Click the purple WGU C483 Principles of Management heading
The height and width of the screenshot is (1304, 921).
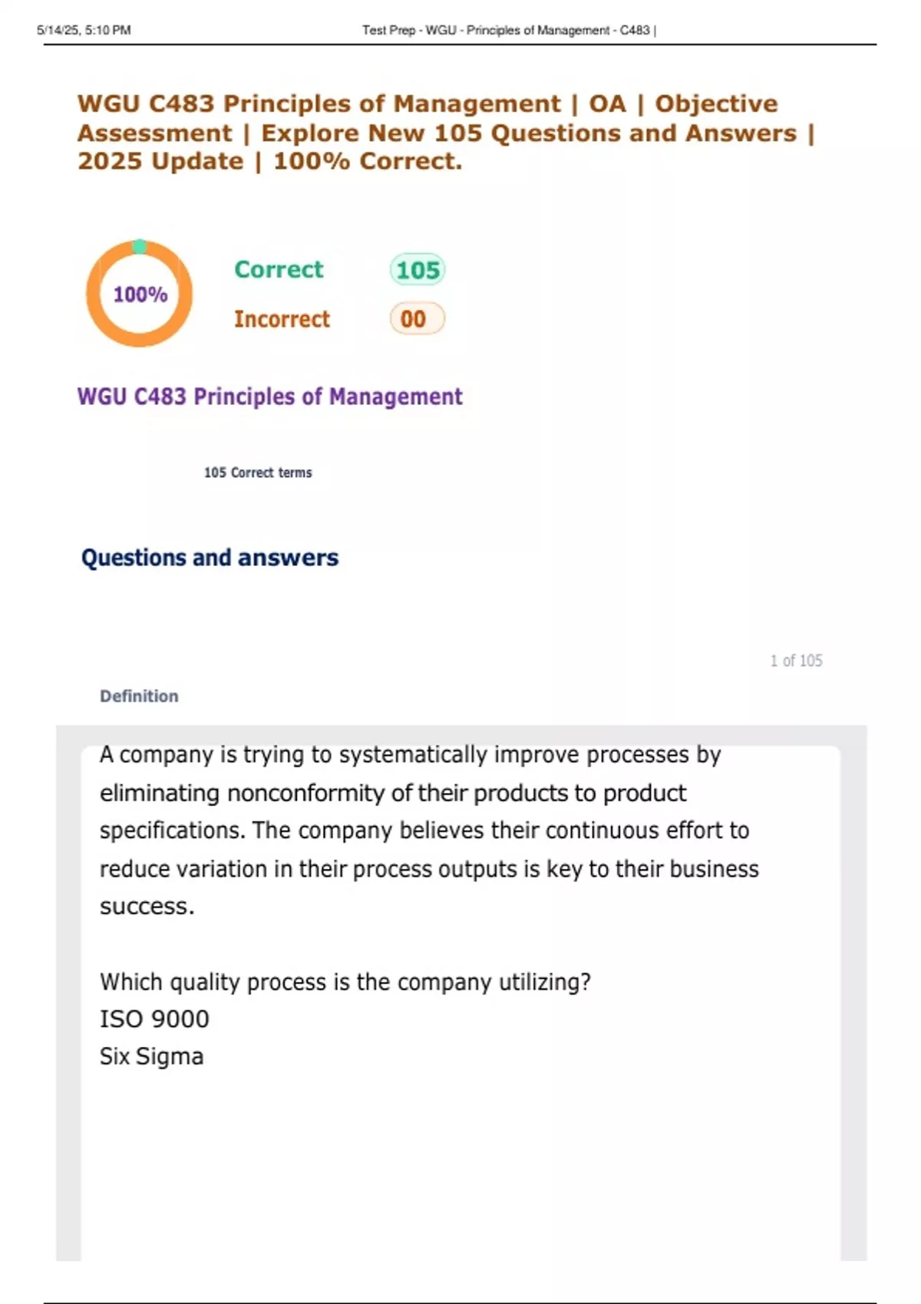269,397
